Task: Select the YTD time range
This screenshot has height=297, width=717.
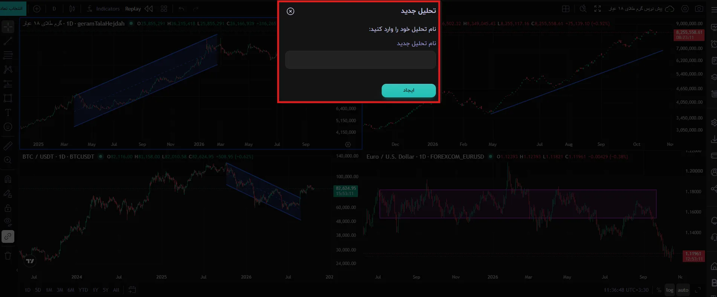Action: pos(83,290)
